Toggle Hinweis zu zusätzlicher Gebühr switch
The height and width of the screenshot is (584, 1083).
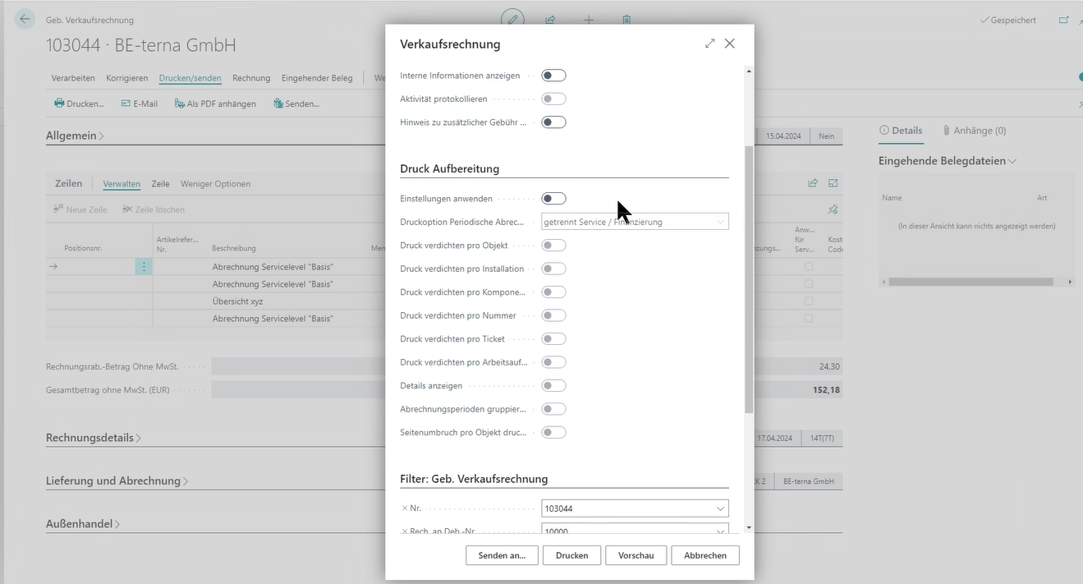click(553, 122)
